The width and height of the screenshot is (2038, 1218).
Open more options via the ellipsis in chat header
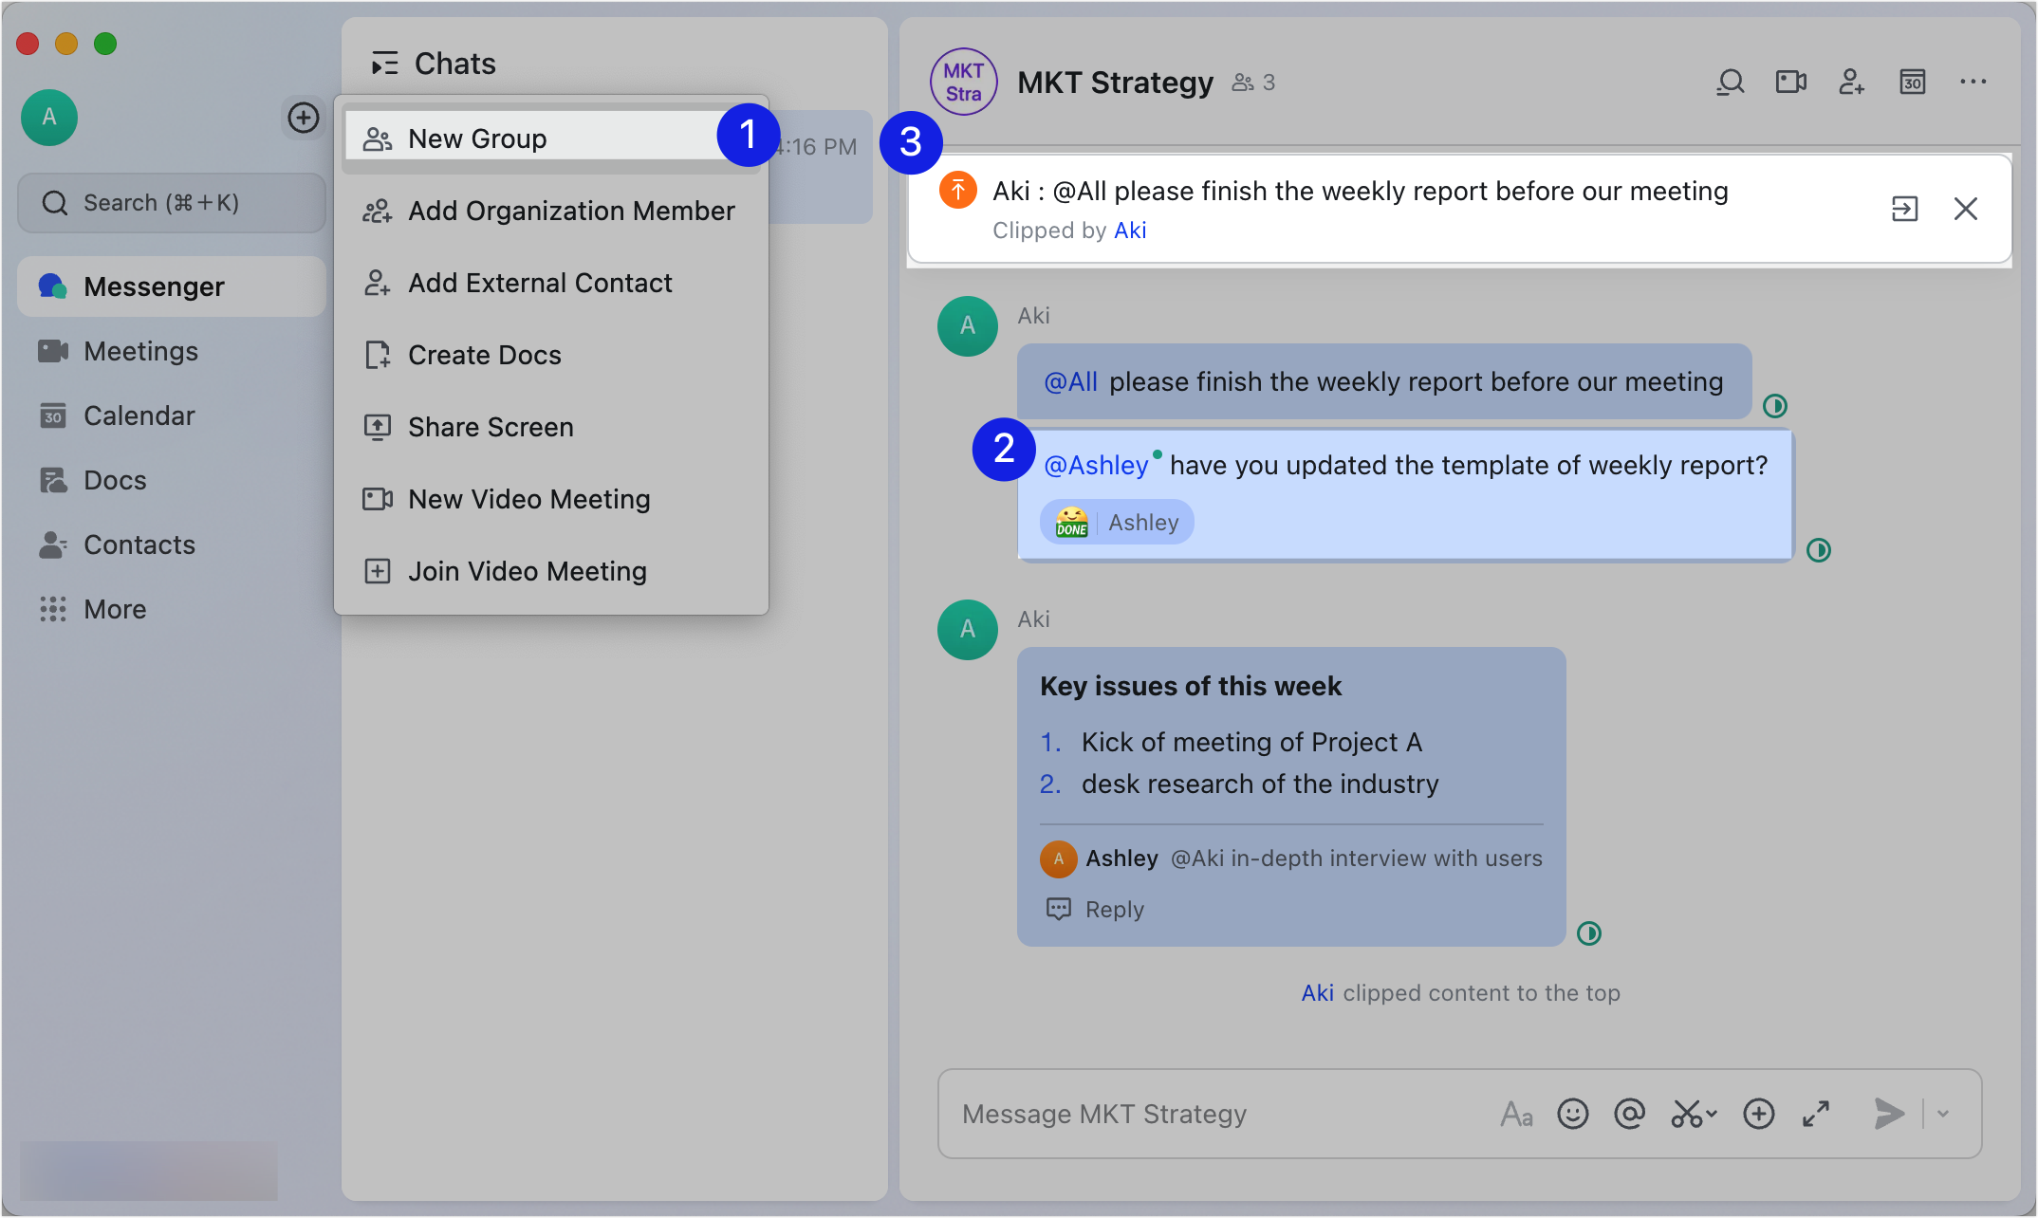[x=1973, y=82]
